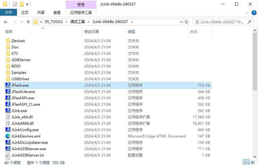Screen dimensions: 258x165
Task: Click JLink-V644b-240327 breadcrumb segment
Action: pos(110,22)
